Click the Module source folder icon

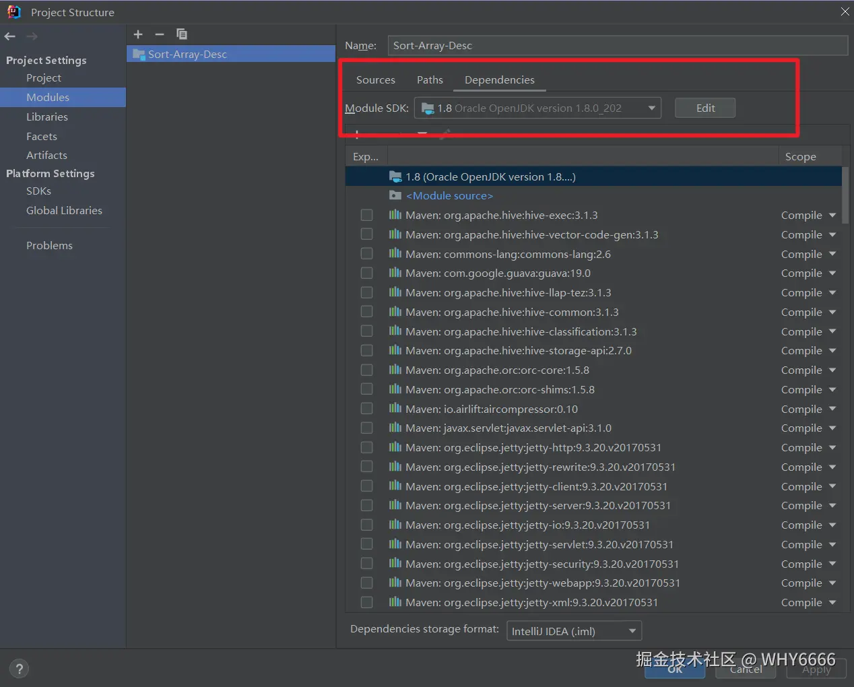click(395, 195)
